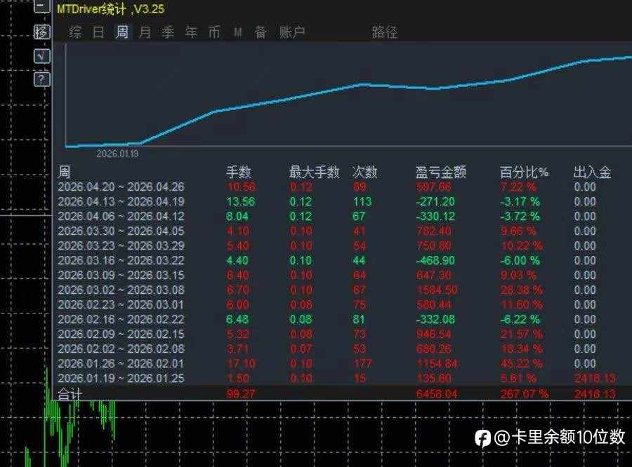Click the -6.22 % percentage value
Viewport: 632px width, 467px height.
[520, 319]
